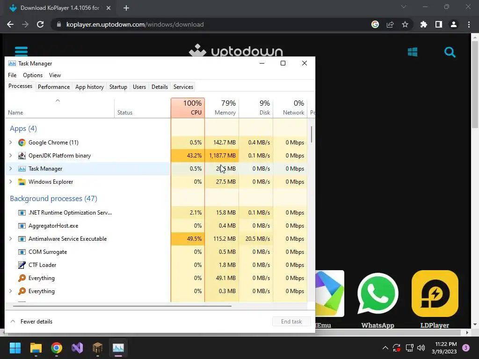Select the first Everything process row

click(x=156, y=278)
